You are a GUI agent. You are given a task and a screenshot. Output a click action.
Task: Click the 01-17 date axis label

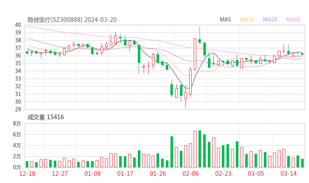[x=125, y=173]
